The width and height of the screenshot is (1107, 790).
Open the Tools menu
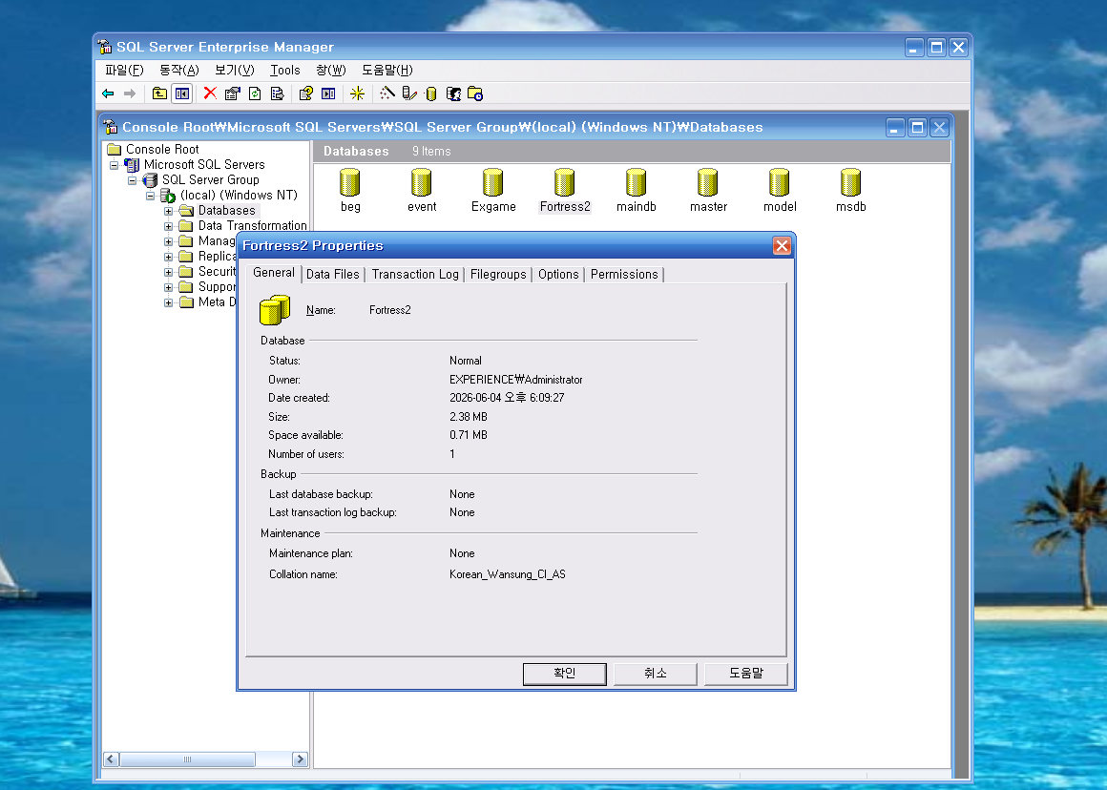(x=285, y=70)
